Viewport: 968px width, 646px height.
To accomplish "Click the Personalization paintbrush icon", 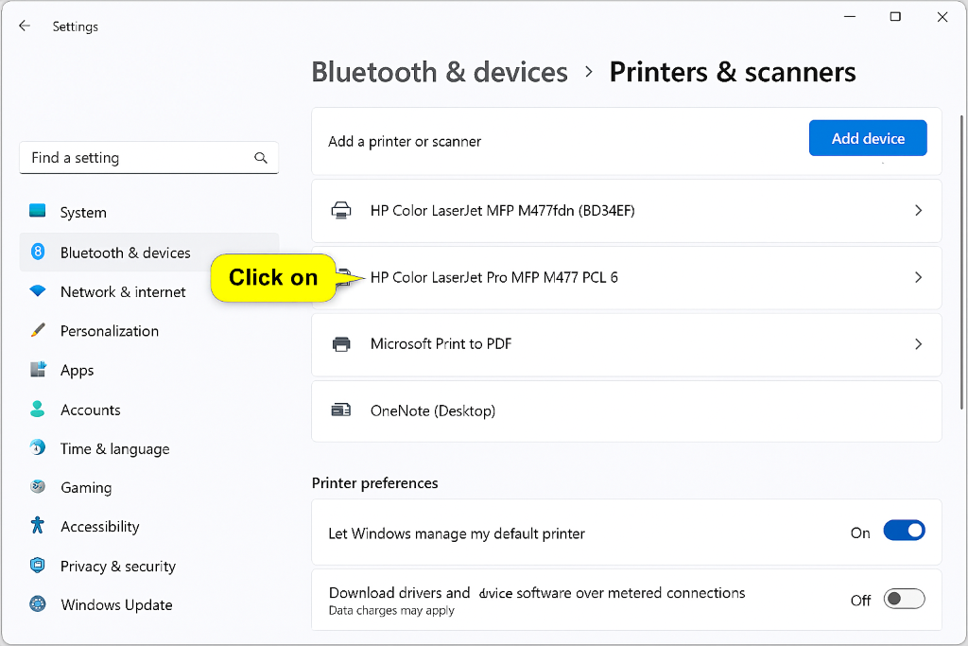I will pyautogui.click(x=38, y=330).
